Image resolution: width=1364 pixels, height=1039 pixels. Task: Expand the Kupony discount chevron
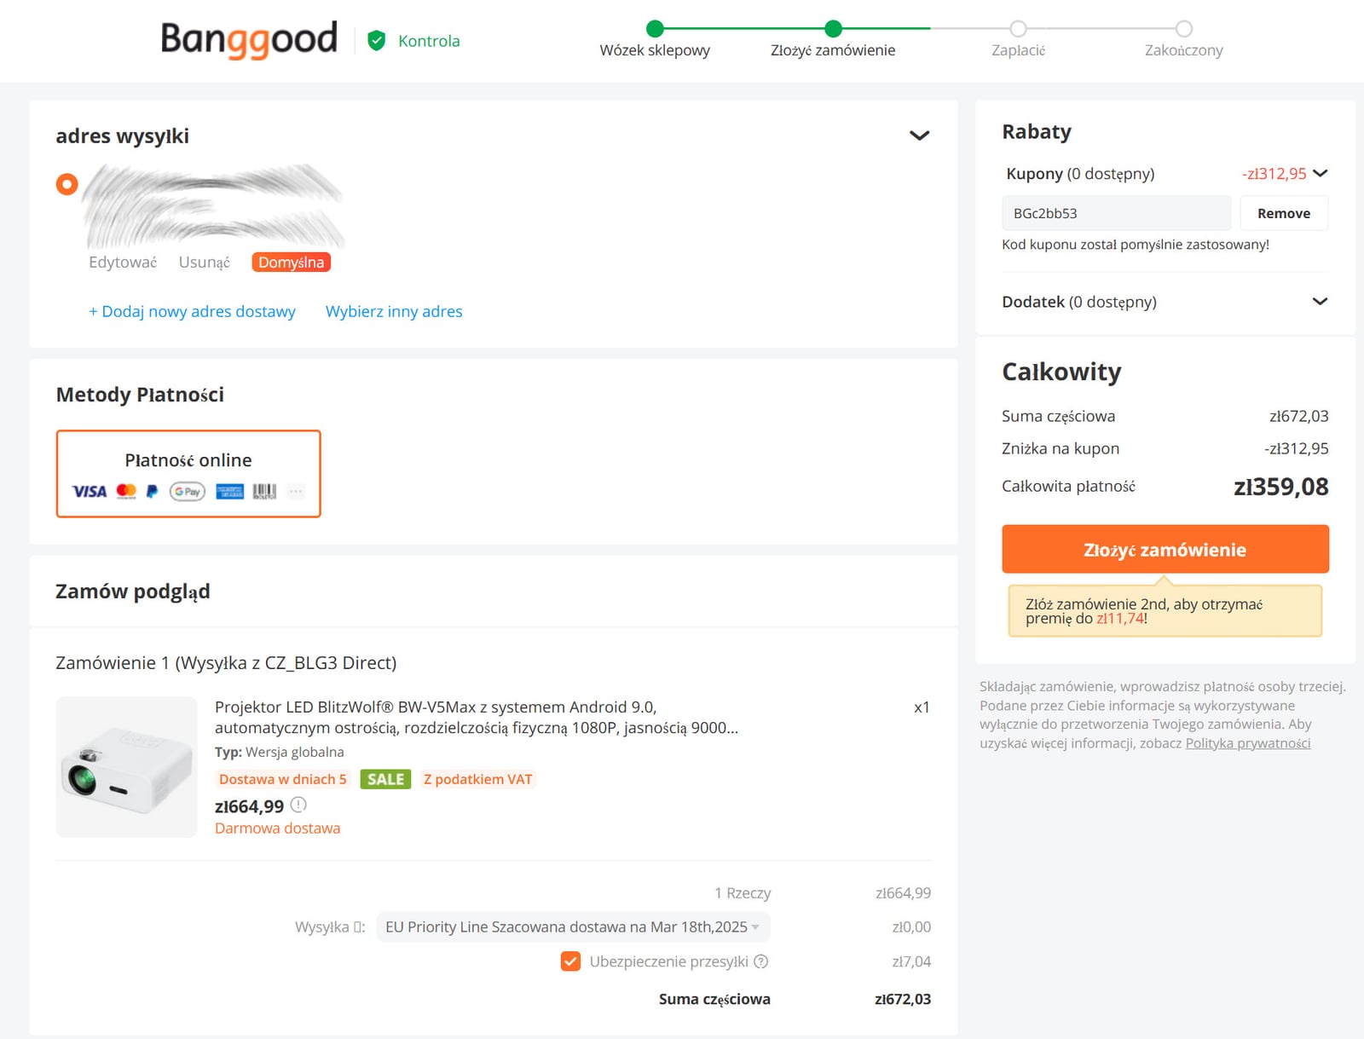coord(1321,173)
